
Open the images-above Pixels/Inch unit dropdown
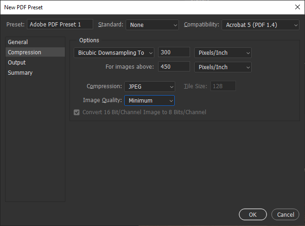pyautogui.click(x=222, y=67)
